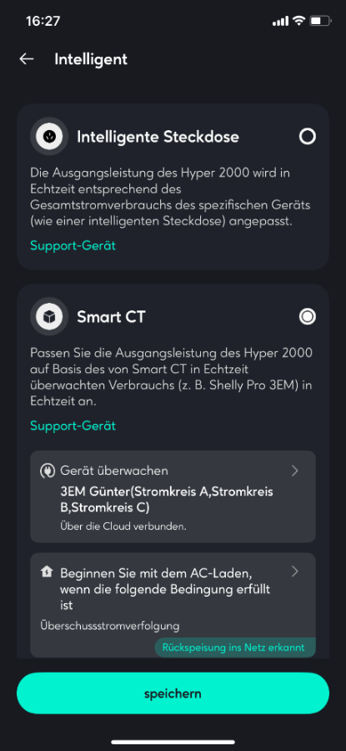
Task: Open Support-Gerät link under Intelligente Steckdose
Action: [73, 245]
